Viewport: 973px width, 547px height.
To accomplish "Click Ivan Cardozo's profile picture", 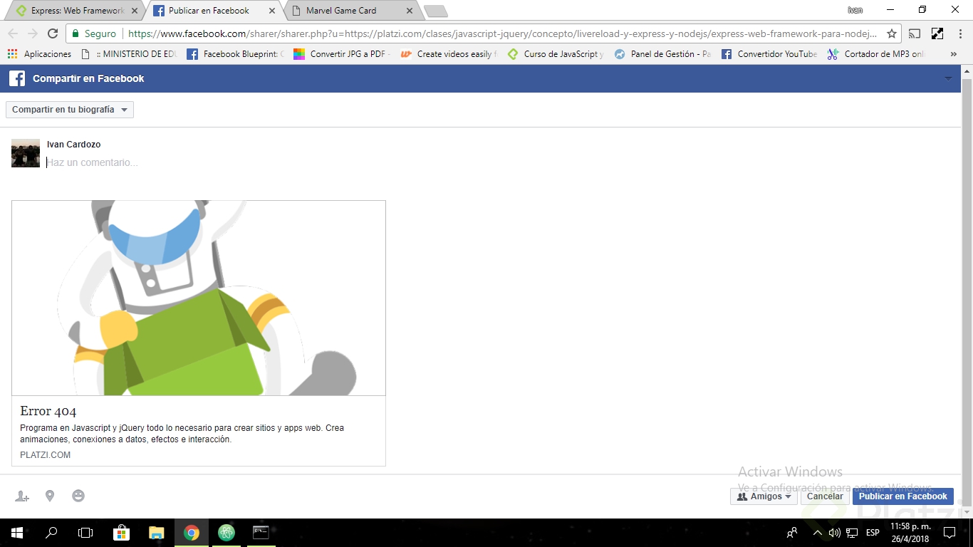I will 26,153.
